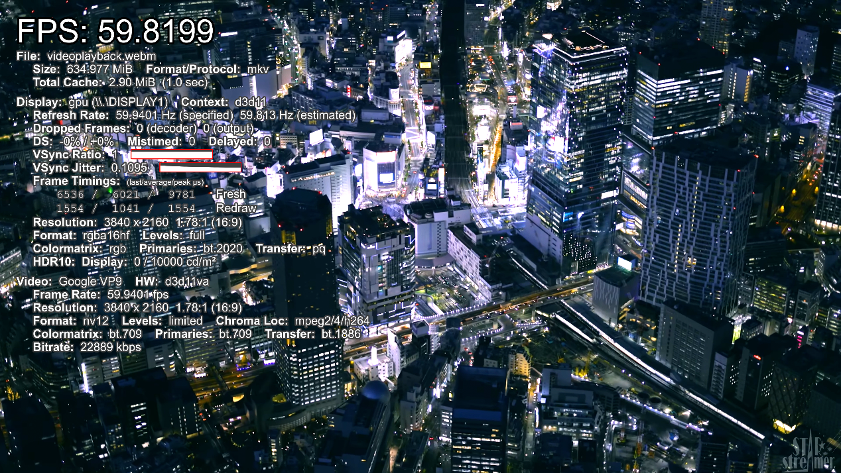Screen dimensions: 841x473
Task: Click the Mistimed: 0 counter
Action: click(161, 142)
